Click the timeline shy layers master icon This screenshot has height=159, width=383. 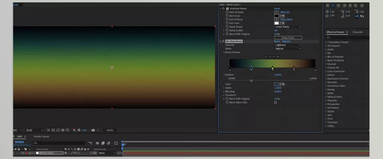click(x=97, y=143)
